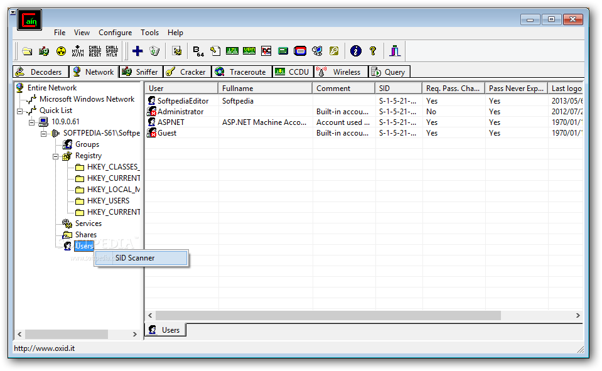Click the Pass Never Exp... column header
Viewport: 602px width, 371px height.
click(517, 89)
